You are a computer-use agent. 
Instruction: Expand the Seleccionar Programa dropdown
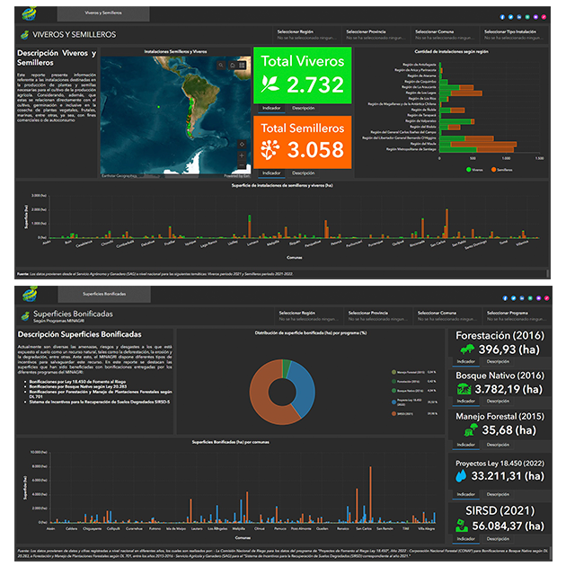click(517, 316)
